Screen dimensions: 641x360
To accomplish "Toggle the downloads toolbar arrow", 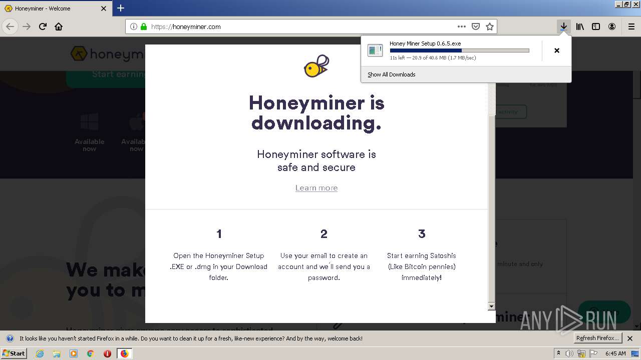I will tap(564, 26).
